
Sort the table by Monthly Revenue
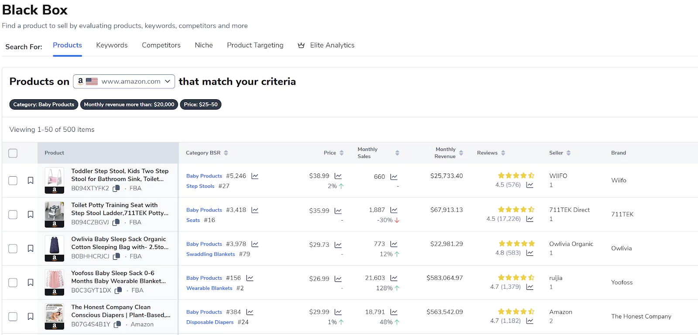(x=461, y=153)
